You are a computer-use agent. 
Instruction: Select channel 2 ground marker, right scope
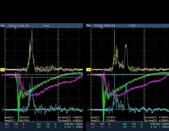tap(89, 110)
